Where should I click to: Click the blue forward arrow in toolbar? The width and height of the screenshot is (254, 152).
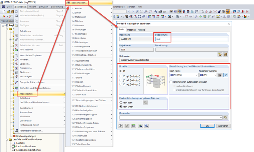[x=133, y=11]
